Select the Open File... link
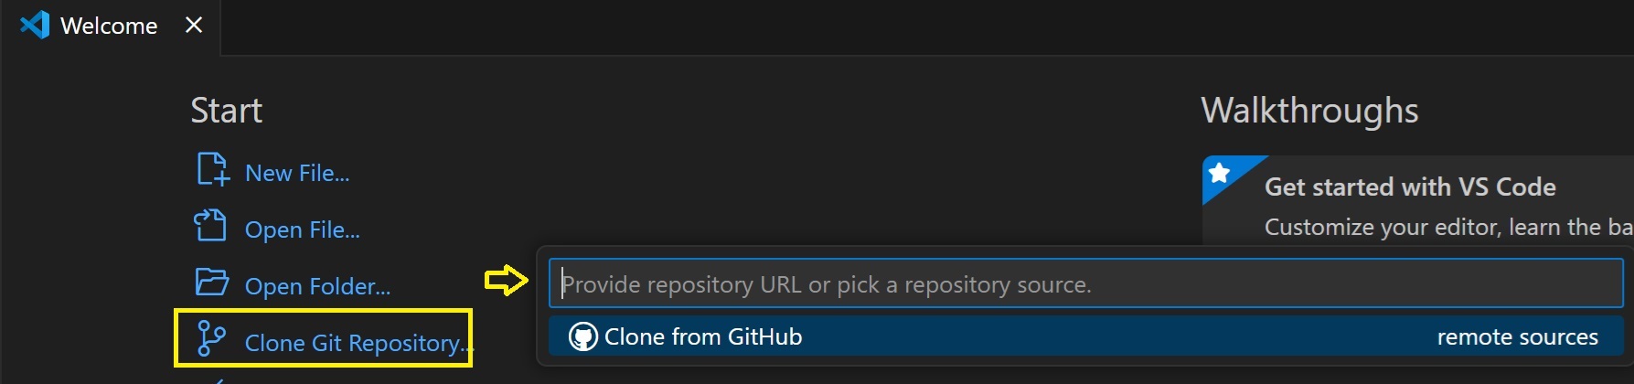This screenshot has width=1634, height=384. pyautogui.click(x=302, y=229)
